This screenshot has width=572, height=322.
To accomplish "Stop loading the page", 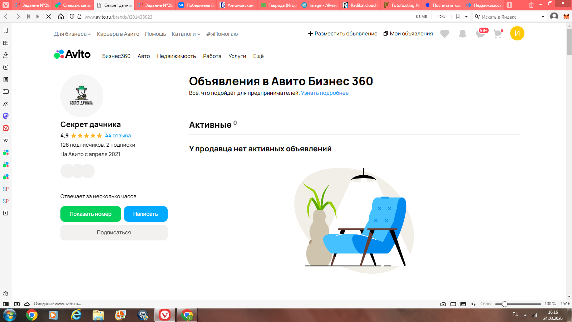I will point(49,16).
